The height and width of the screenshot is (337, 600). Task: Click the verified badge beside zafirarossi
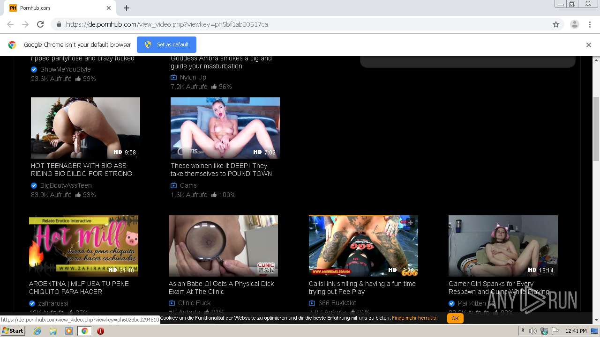point(32,303)
